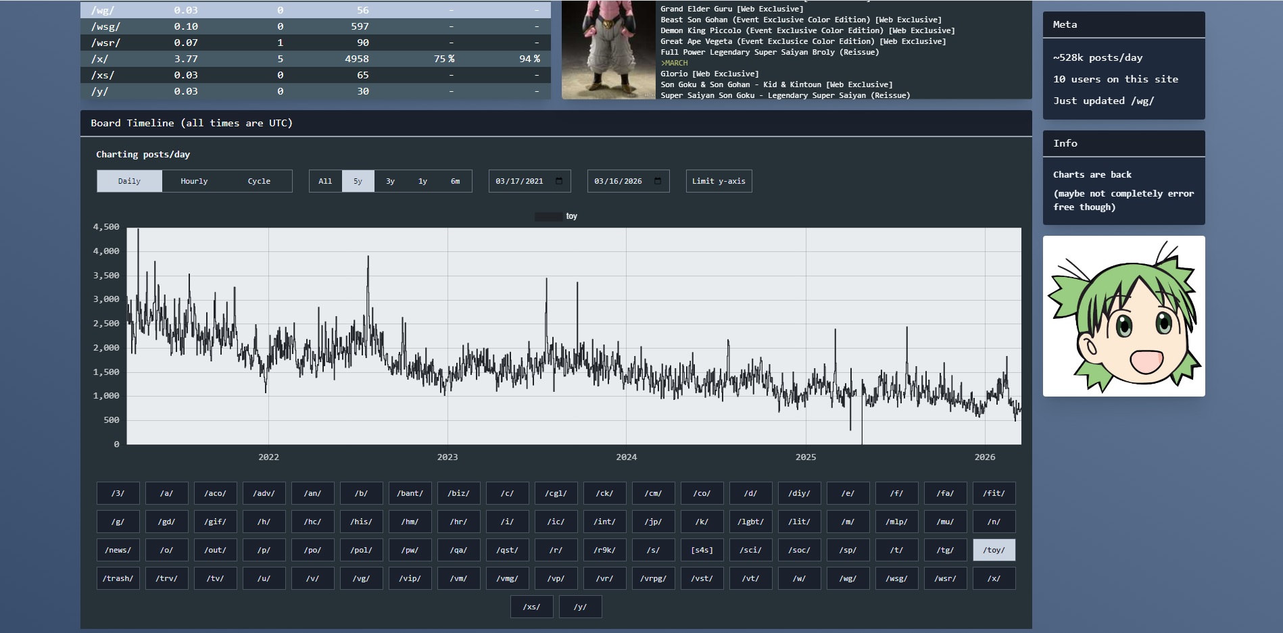1283x633 pixels.
Task: Open the action figure thumbnail image
Action: pyautogui.click(x=608, y=50)
